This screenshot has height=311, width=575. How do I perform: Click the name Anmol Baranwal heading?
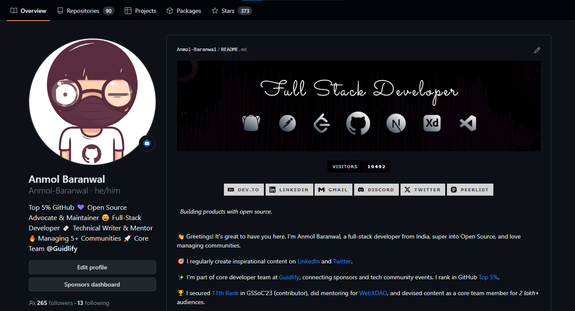67,179
